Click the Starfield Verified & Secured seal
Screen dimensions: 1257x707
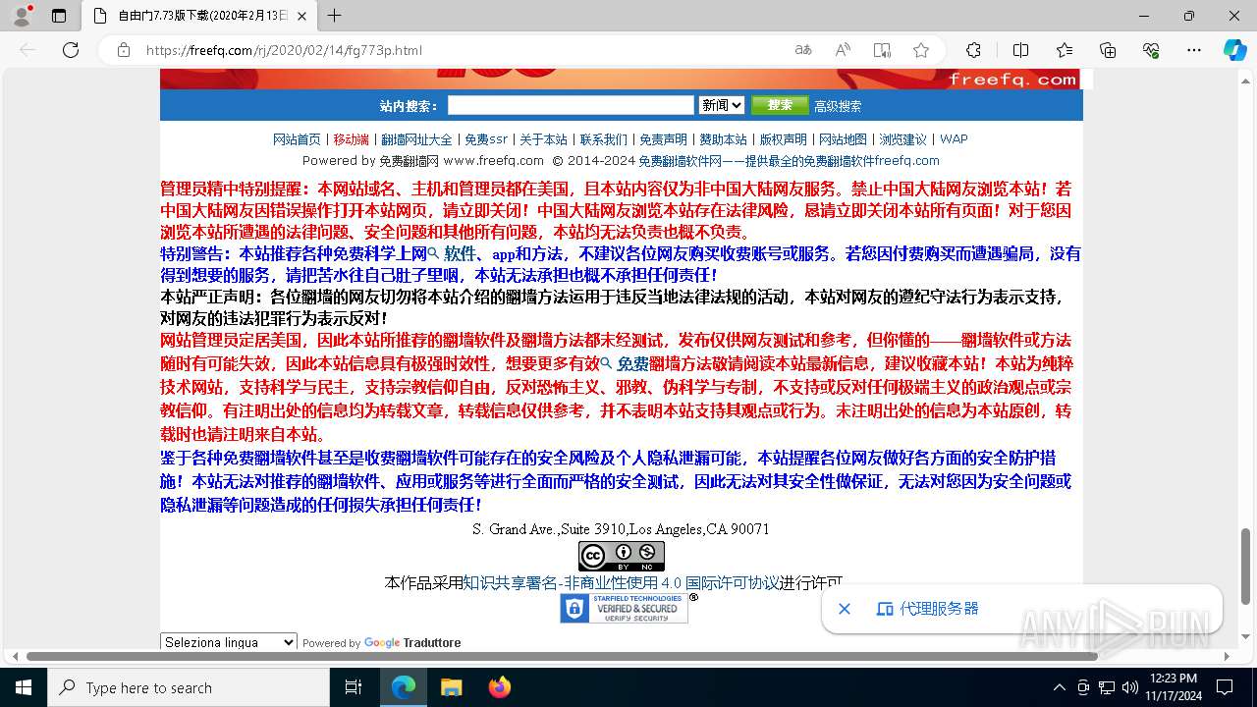point(624,608)
